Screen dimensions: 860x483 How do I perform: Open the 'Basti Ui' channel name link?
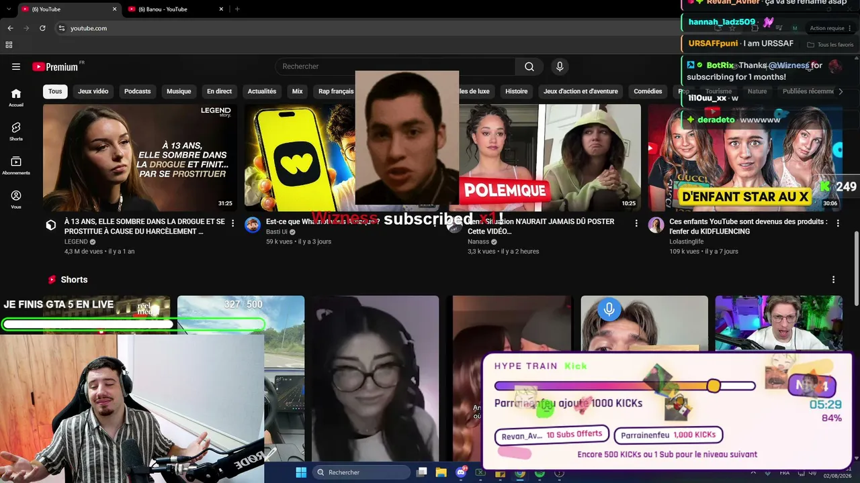(x=277, y=241)
